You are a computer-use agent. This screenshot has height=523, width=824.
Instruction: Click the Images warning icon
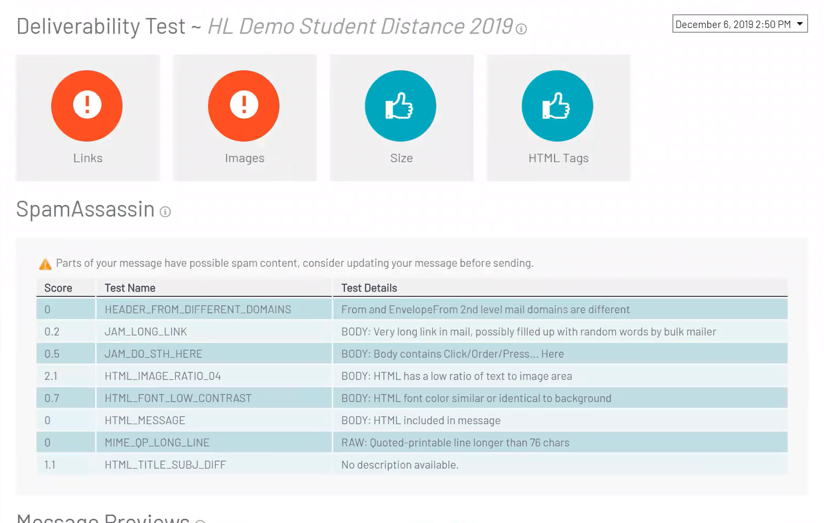tap(244, 106)
